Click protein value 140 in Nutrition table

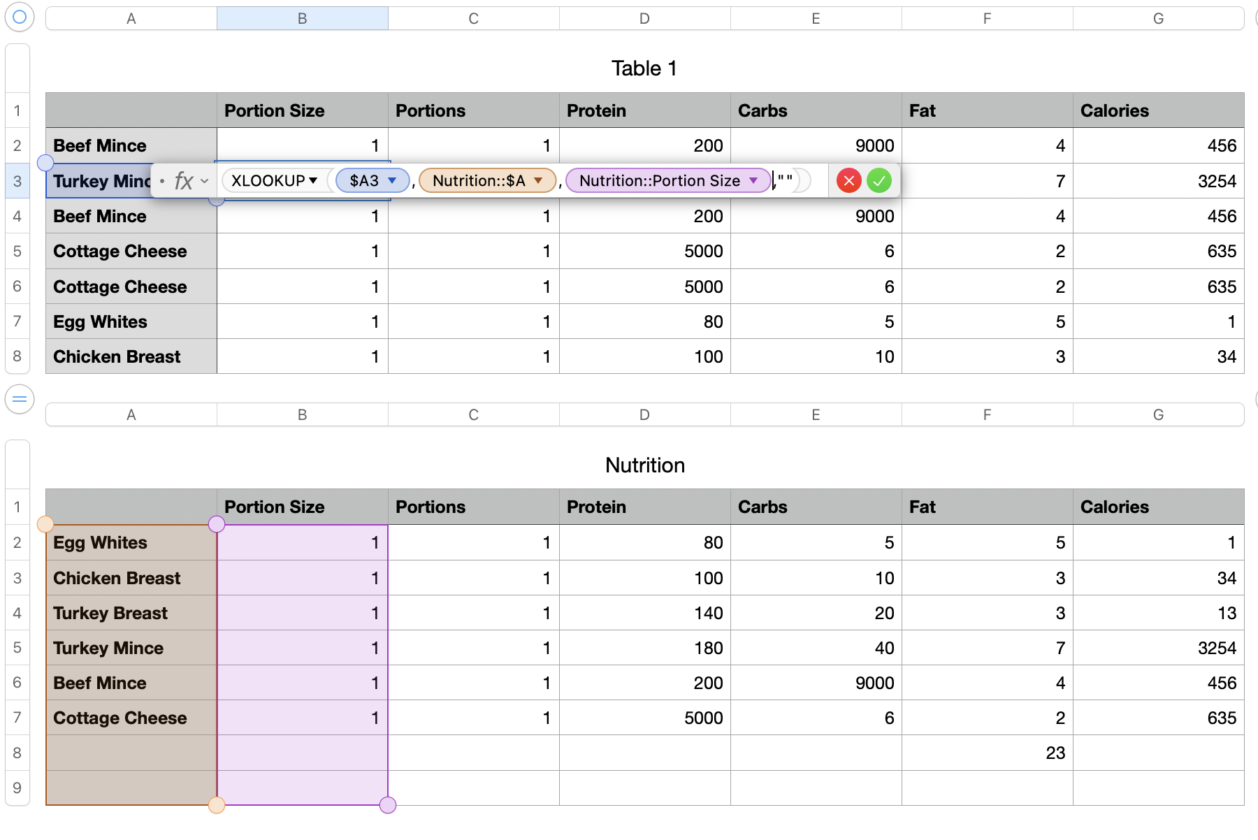pyautogui.click(x=709, y=613)
